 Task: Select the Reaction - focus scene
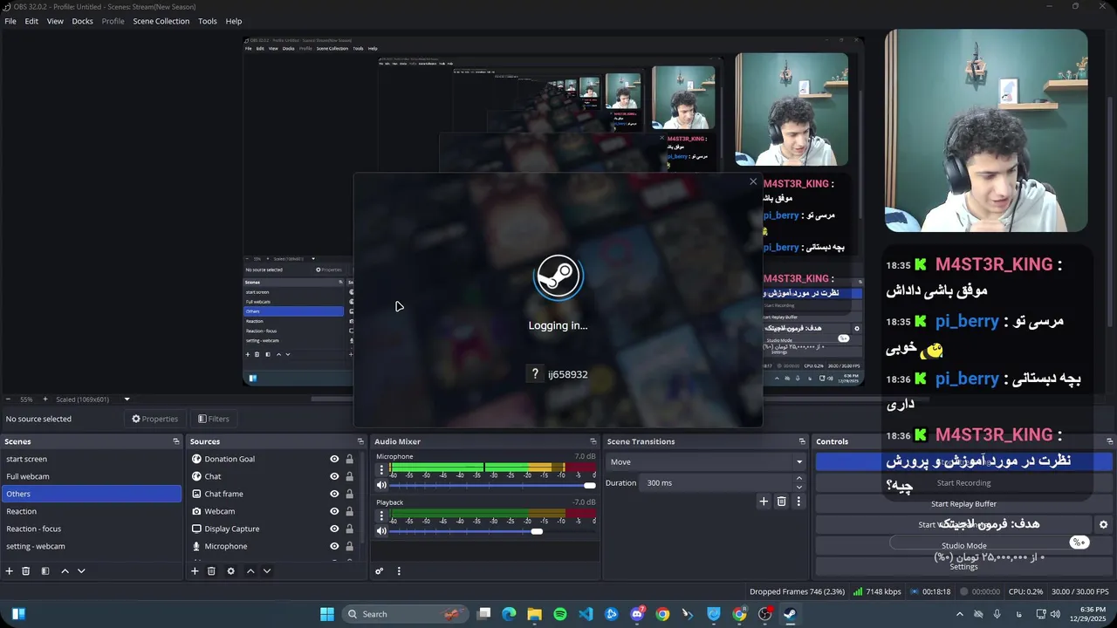(91, 529)
